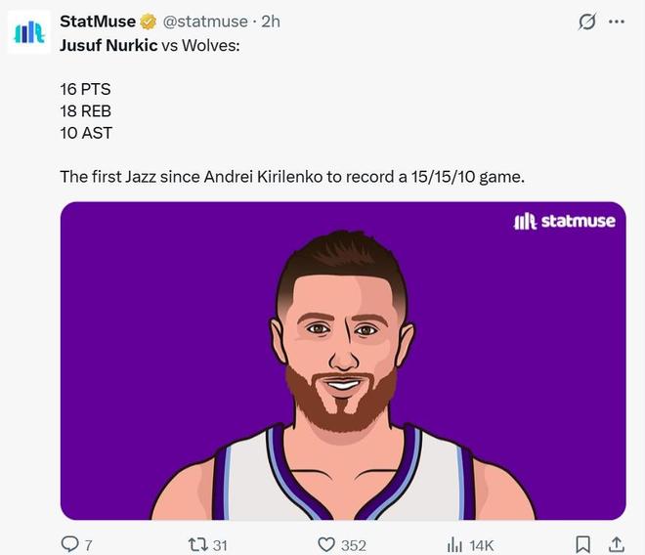Click the repost arrows icon

point(196,544)
